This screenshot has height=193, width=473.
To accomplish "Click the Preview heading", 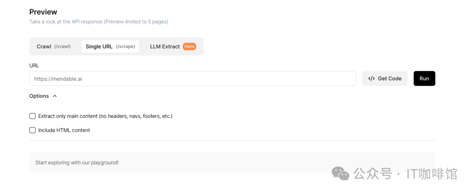I will pyautogui.click(x=43, y=12).
